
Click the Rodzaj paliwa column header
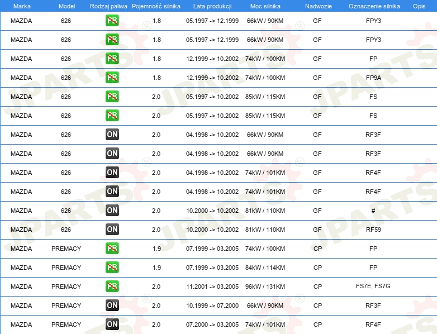point(108,6)
